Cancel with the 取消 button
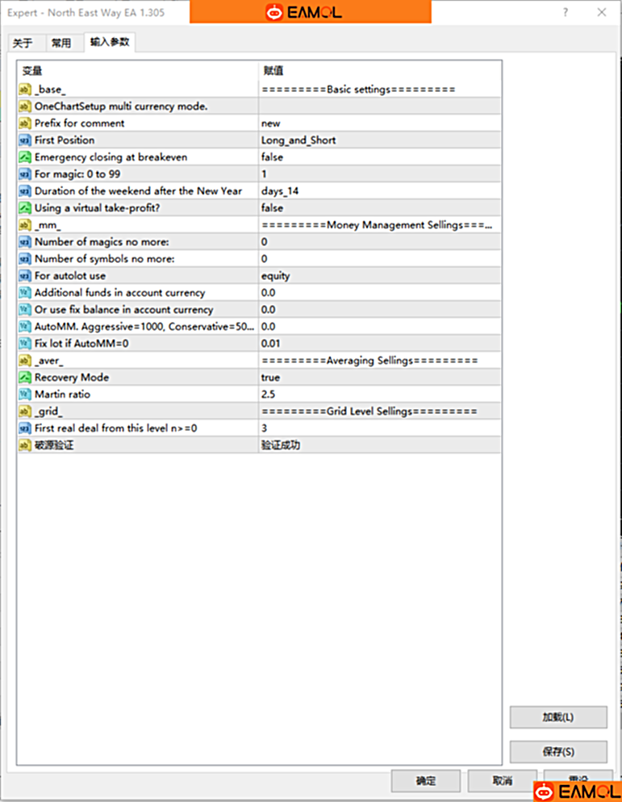The height and width of the screenshot is (802, 622). (x=503, y=780)
